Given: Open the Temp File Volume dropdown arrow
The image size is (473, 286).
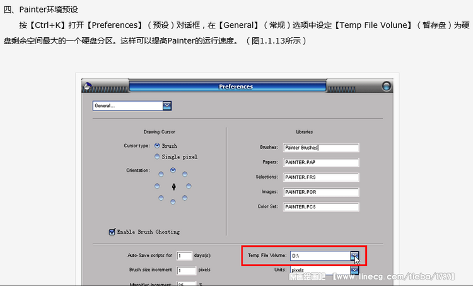Looking at the screenshot, I should click(354, 256).
